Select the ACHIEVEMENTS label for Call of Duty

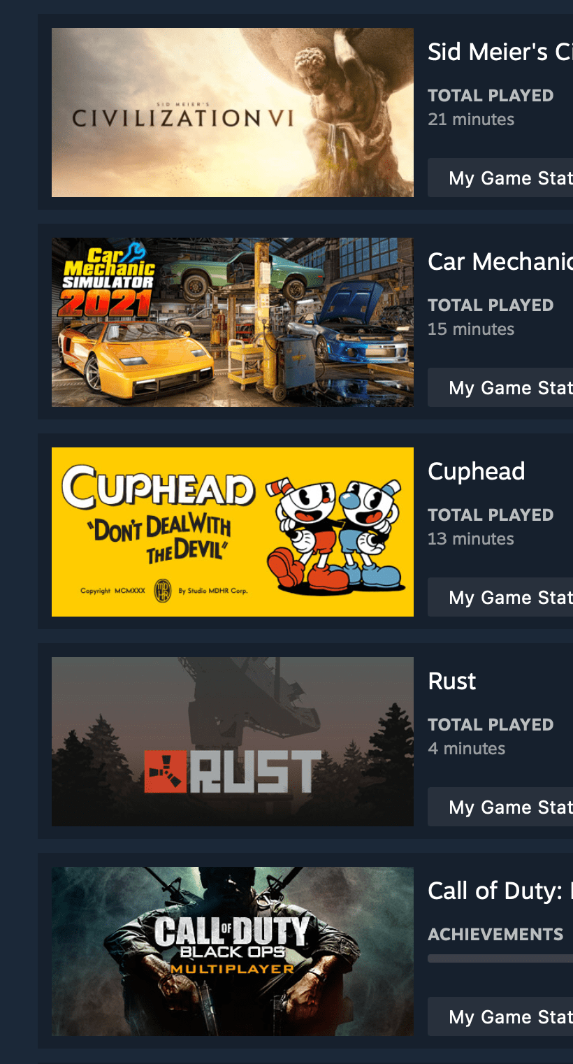(495, 935)
